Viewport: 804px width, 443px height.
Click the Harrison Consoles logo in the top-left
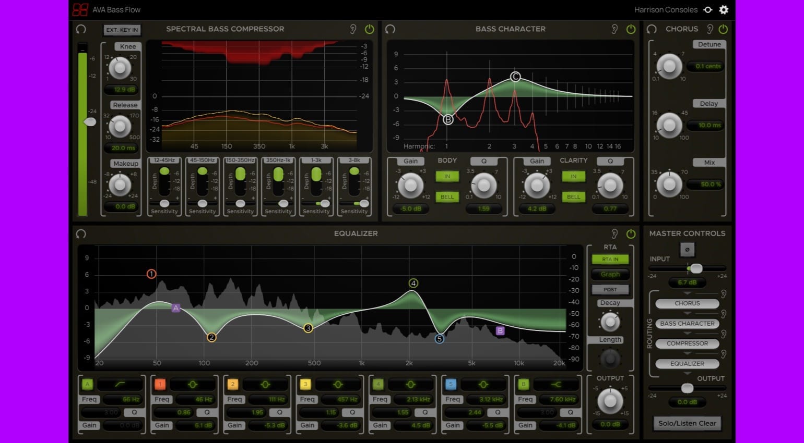point(80,9)
